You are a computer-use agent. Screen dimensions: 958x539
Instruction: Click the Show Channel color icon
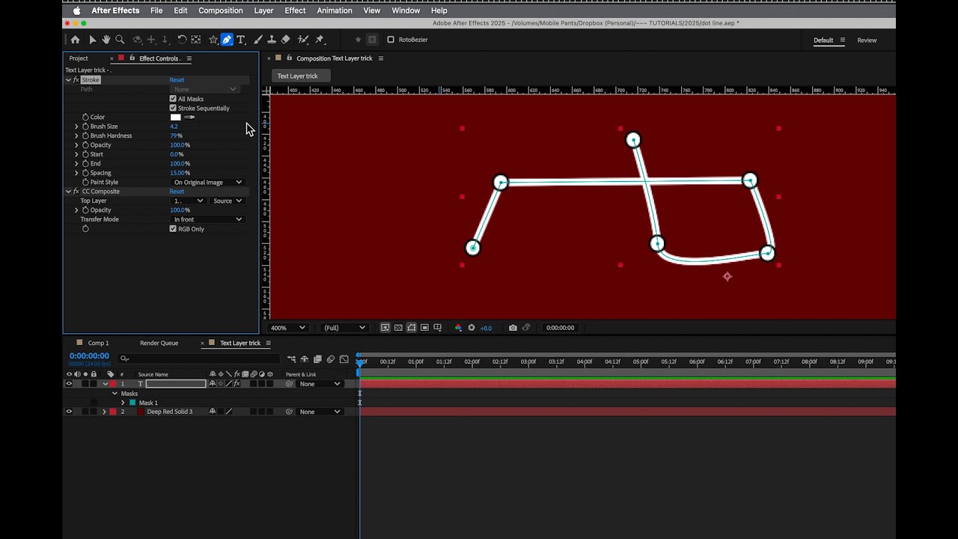(x=458, y=328)
